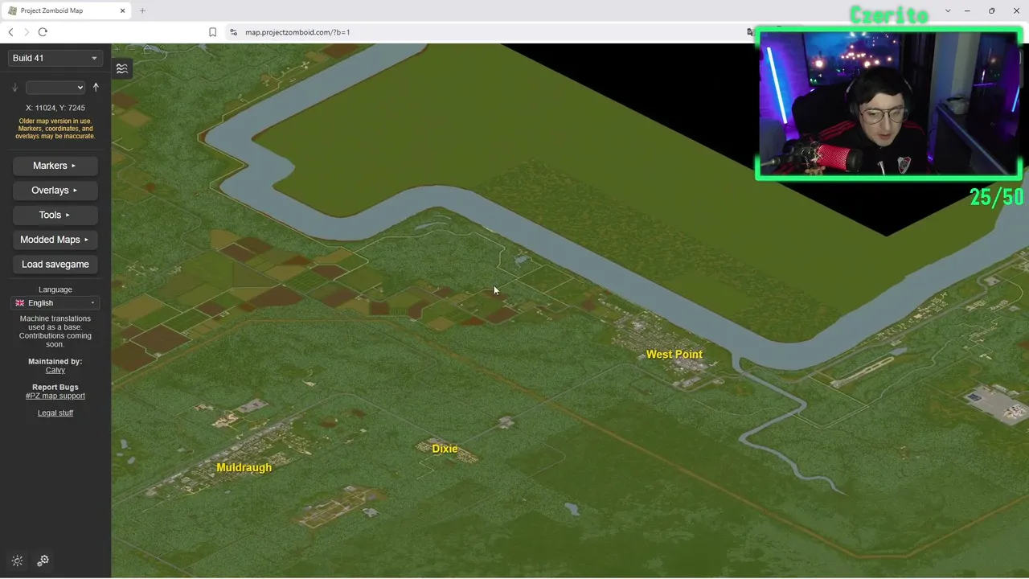1029x579 pixels.
Task: Open the tab search chevron
Action: click(948, 10)
